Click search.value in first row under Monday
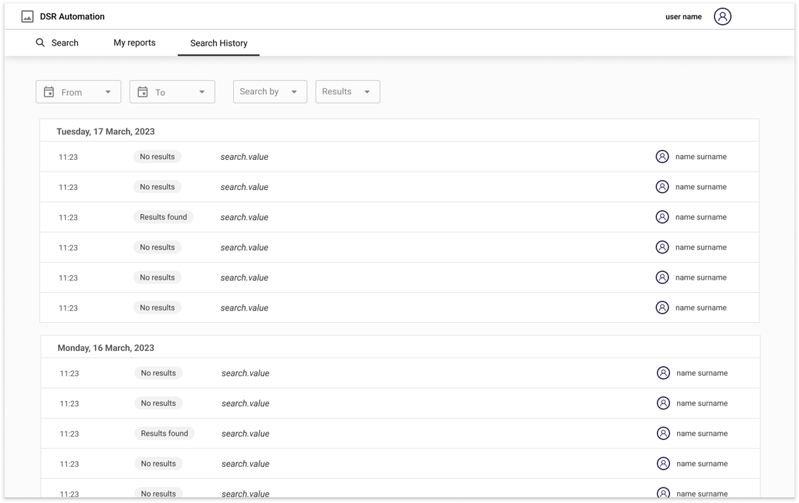Viewport: 799px width, 503px height. click(246, 373)
